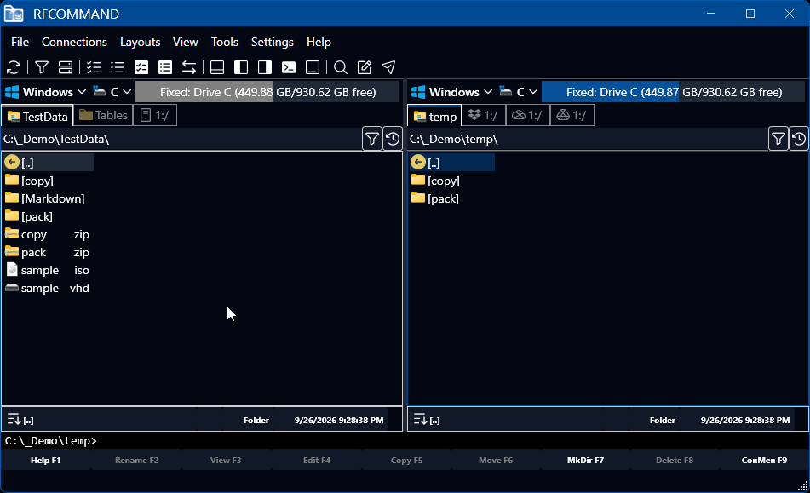The image size is (810, 493).
Task: Open the Tools menu
Action: click(225, 42)
